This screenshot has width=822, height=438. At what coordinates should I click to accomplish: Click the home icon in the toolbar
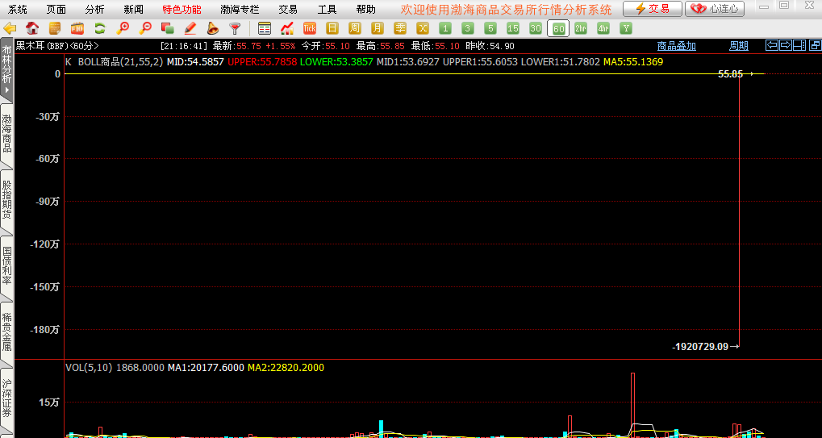tap(33, 28)
